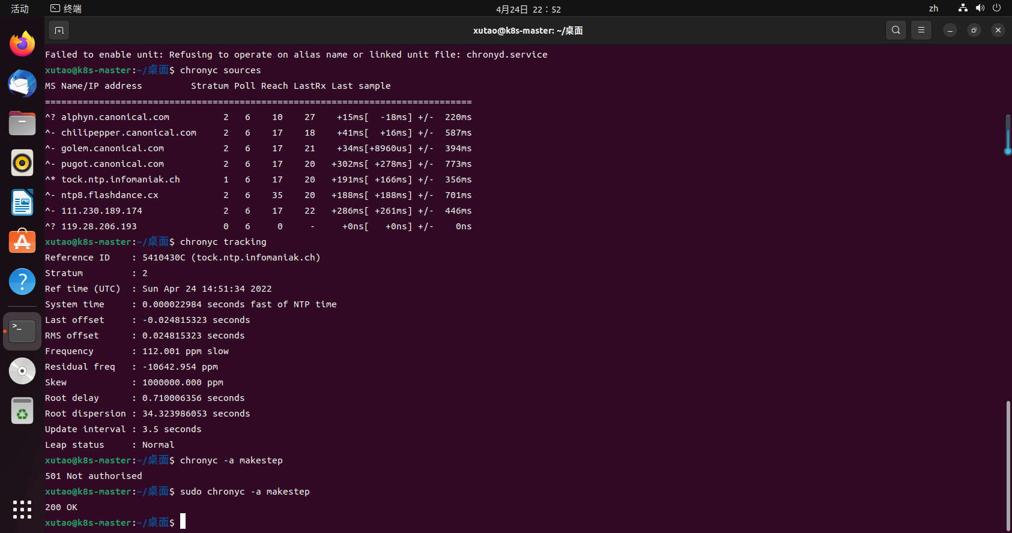This screenshot has width=1012, height=533.
Task: Close the terminal window
Action: pyautogui.click(x=998, y=30)
